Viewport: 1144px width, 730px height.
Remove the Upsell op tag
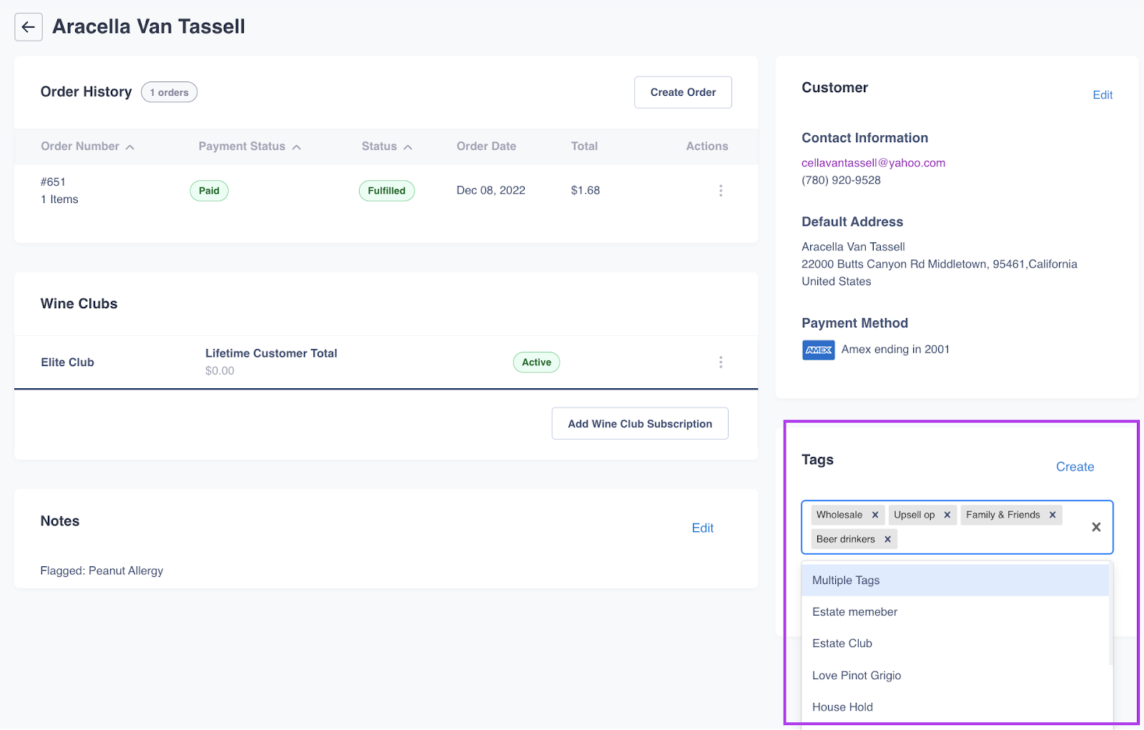[947, 515]
